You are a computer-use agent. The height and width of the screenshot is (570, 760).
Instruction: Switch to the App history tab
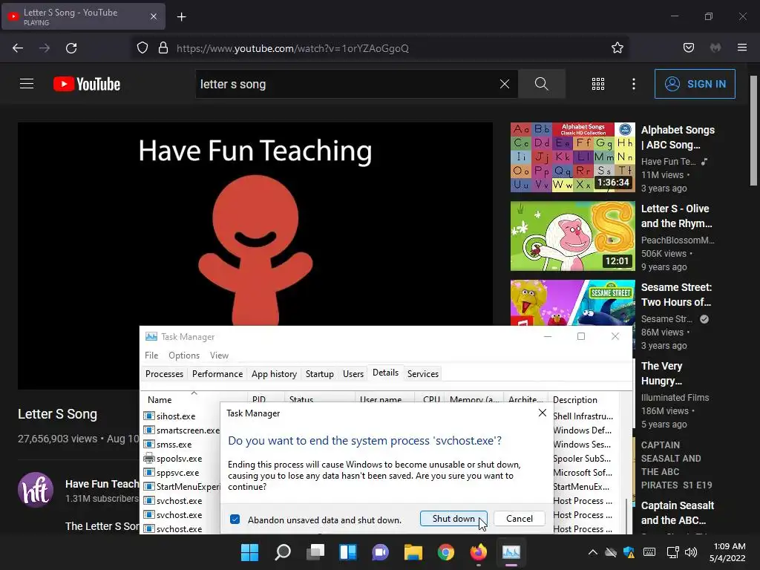click(274, 374)
